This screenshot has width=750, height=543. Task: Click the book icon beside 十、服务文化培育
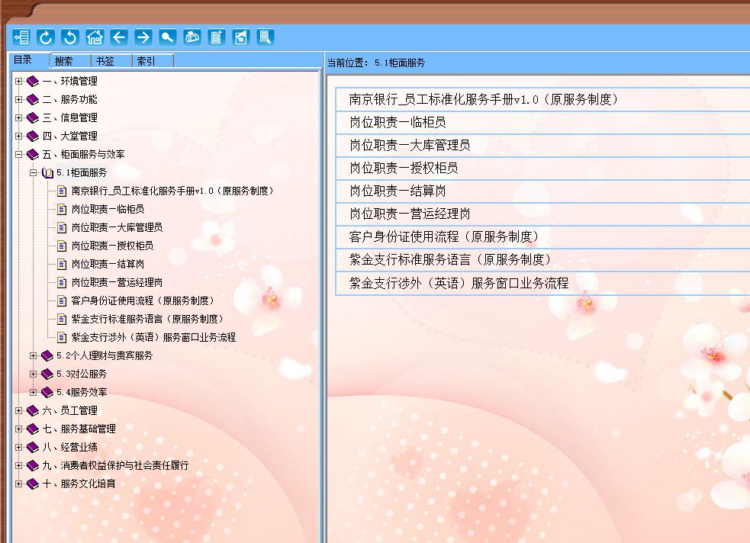point(33,484)
